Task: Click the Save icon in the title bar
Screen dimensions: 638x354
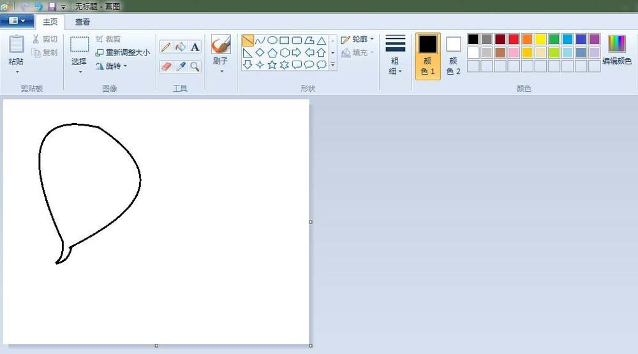Action: (52, 6)
